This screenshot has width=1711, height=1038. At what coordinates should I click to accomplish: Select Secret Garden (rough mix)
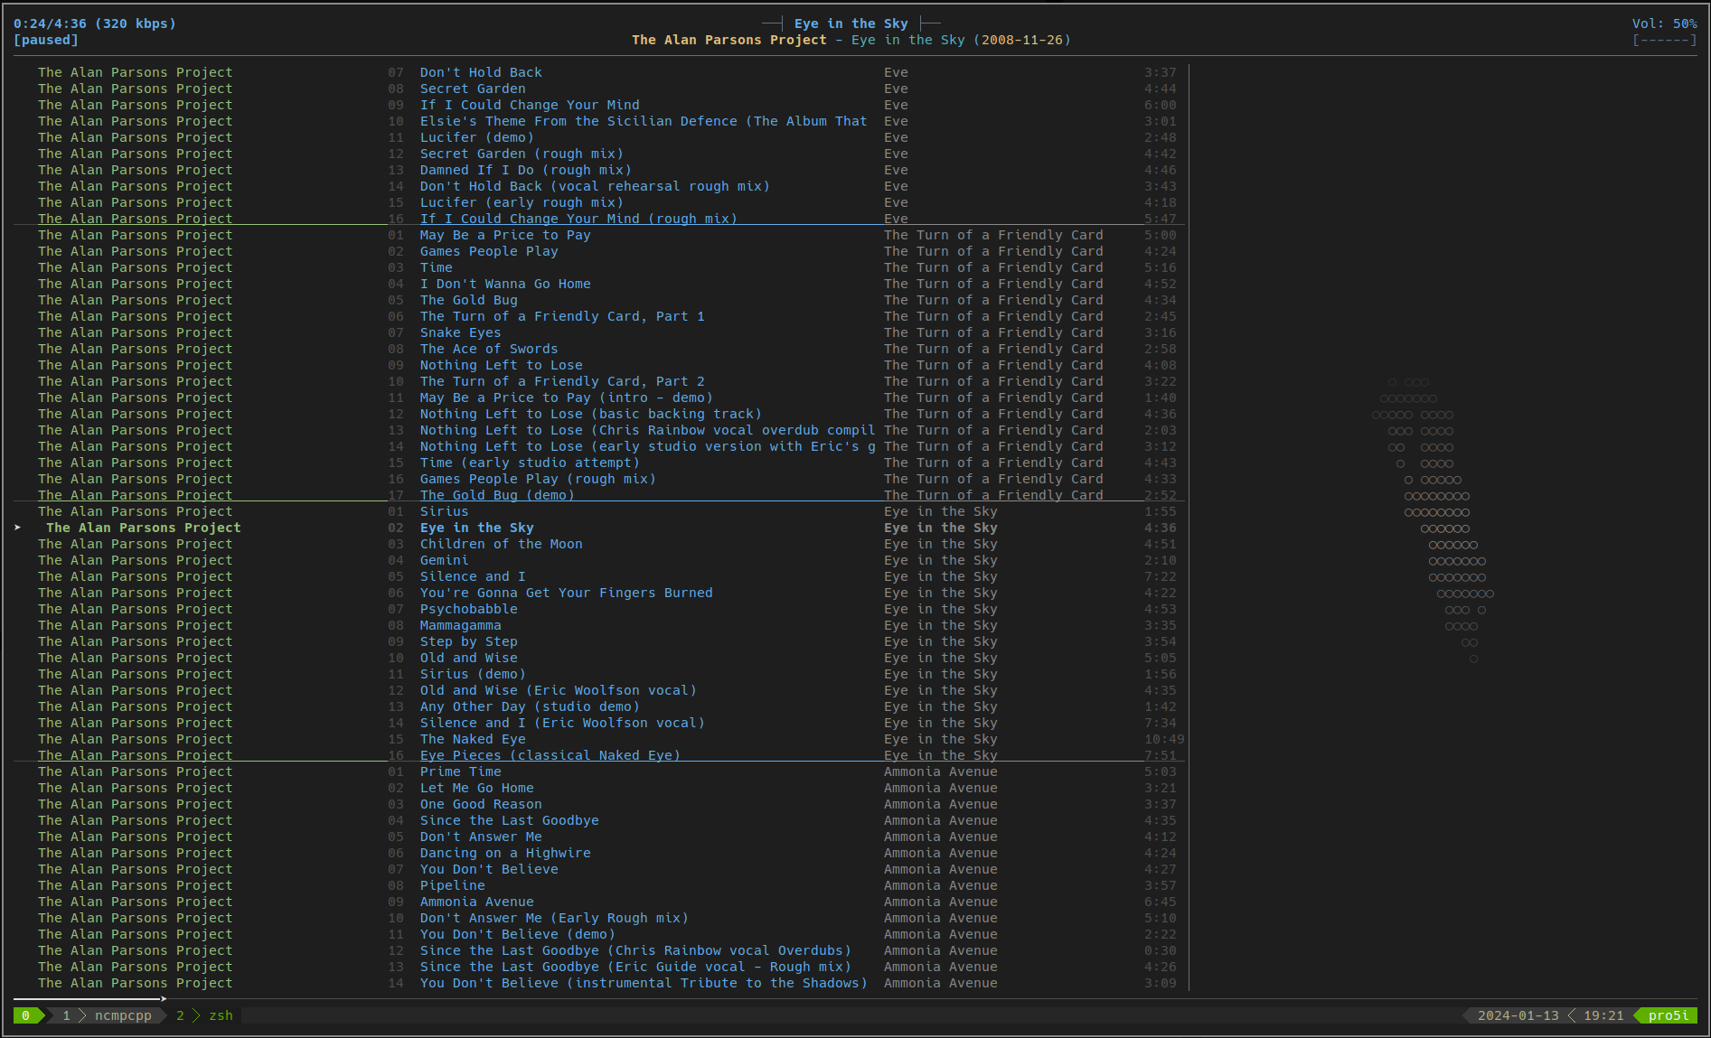pos(521,154)
